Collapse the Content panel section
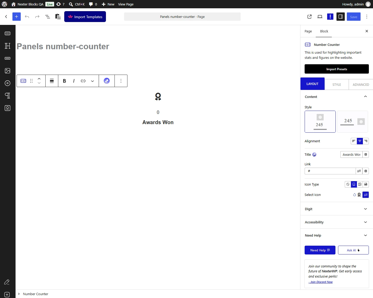This screenshot has width=373, height=298. [x=337, y=97]
